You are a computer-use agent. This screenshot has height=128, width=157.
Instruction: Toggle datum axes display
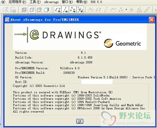pos(65,10)
